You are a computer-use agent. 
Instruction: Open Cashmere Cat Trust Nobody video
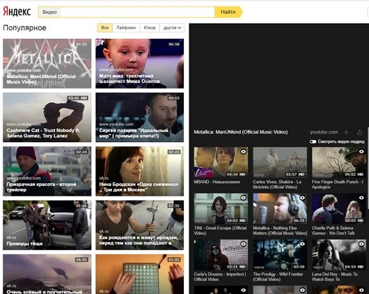[47, 117]
